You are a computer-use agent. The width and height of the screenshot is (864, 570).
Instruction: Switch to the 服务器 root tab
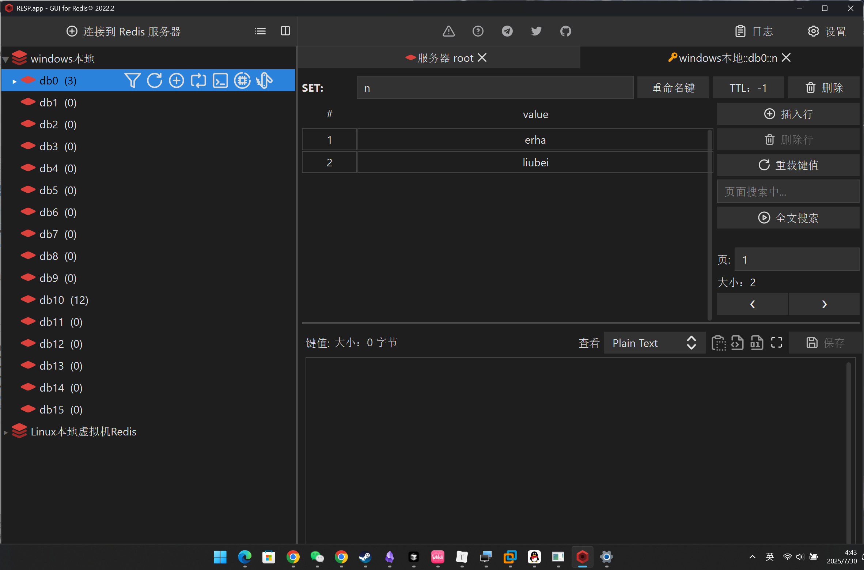445,58
